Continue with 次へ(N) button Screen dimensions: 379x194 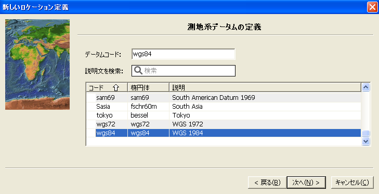pyautogui.click(x=306, y=183)
